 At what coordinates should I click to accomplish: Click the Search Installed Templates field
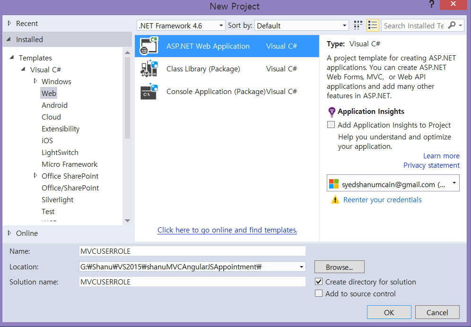[x=414, y=26]
